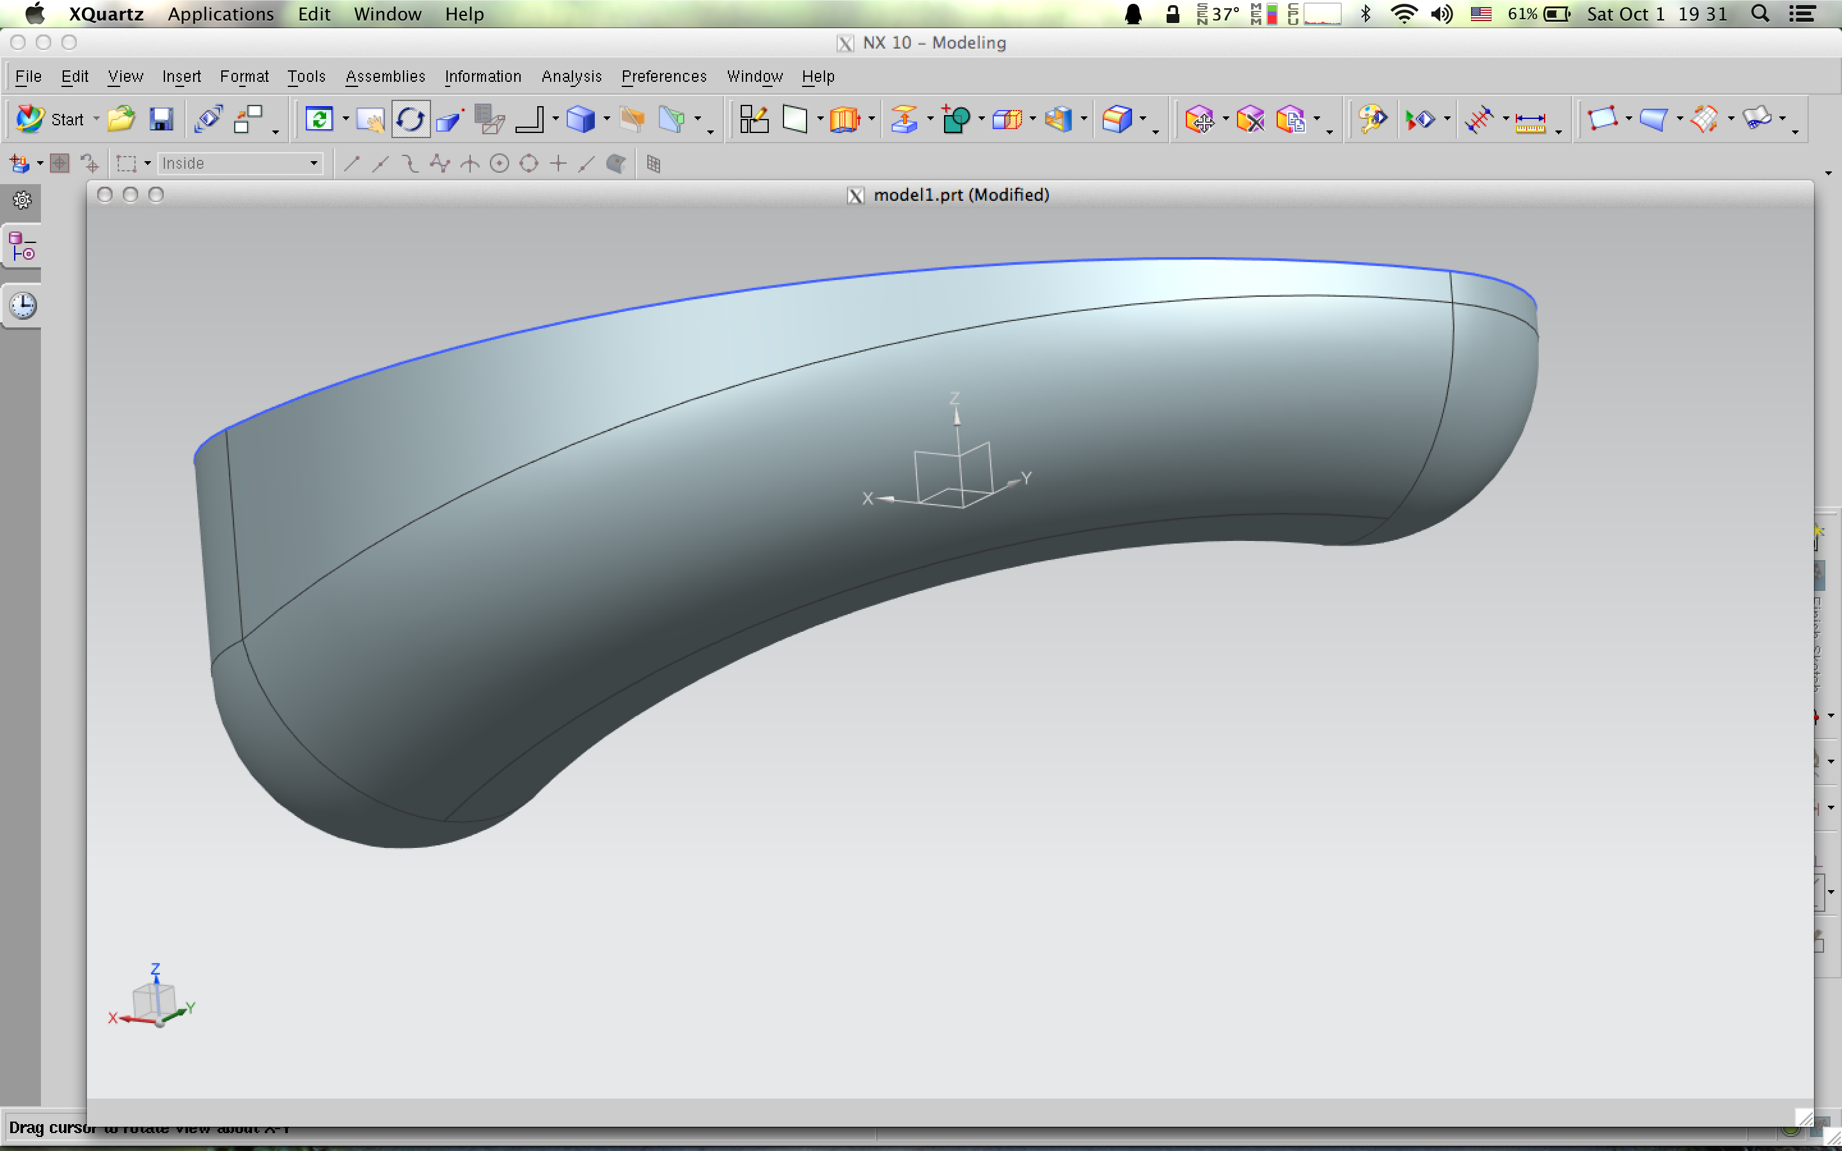
Task: Click the Copy Object cube icon
Action: click(x=1291, y=119)
